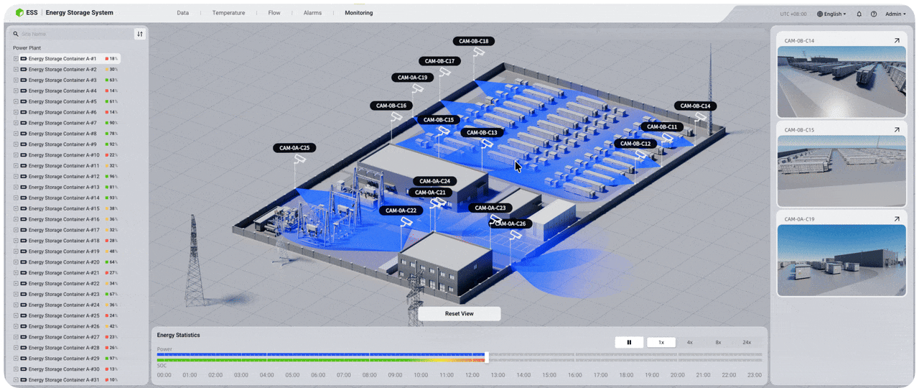Image resolution: width=919 pixels, height=388 pixels.
Task: Click the search magnifier icon
Action: click(16, 34)
